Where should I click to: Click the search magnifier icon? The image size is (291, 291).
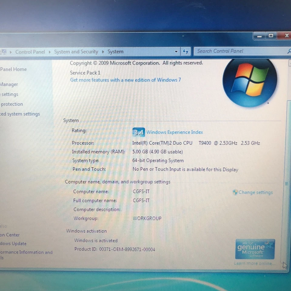click(289, 51)
